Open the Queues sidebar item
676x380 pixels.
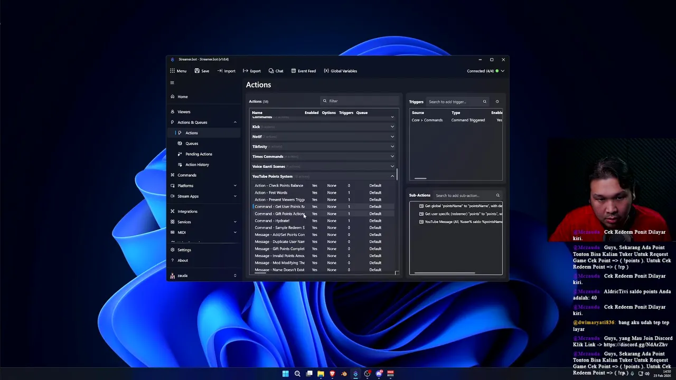(204, 144)
